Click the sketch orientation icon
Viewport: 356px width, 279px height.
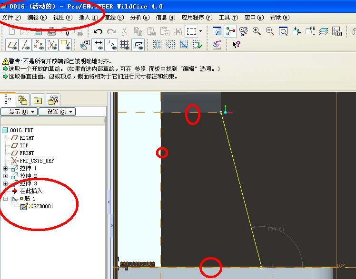85,45
